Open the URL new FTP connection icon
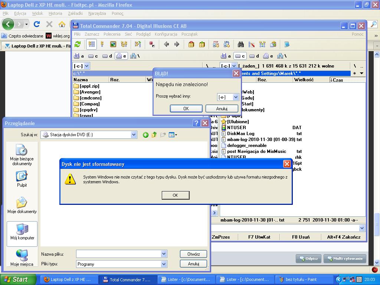 227,45
